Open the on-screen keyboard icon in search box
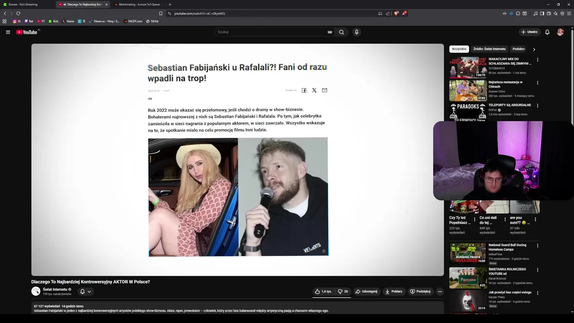 330,32
